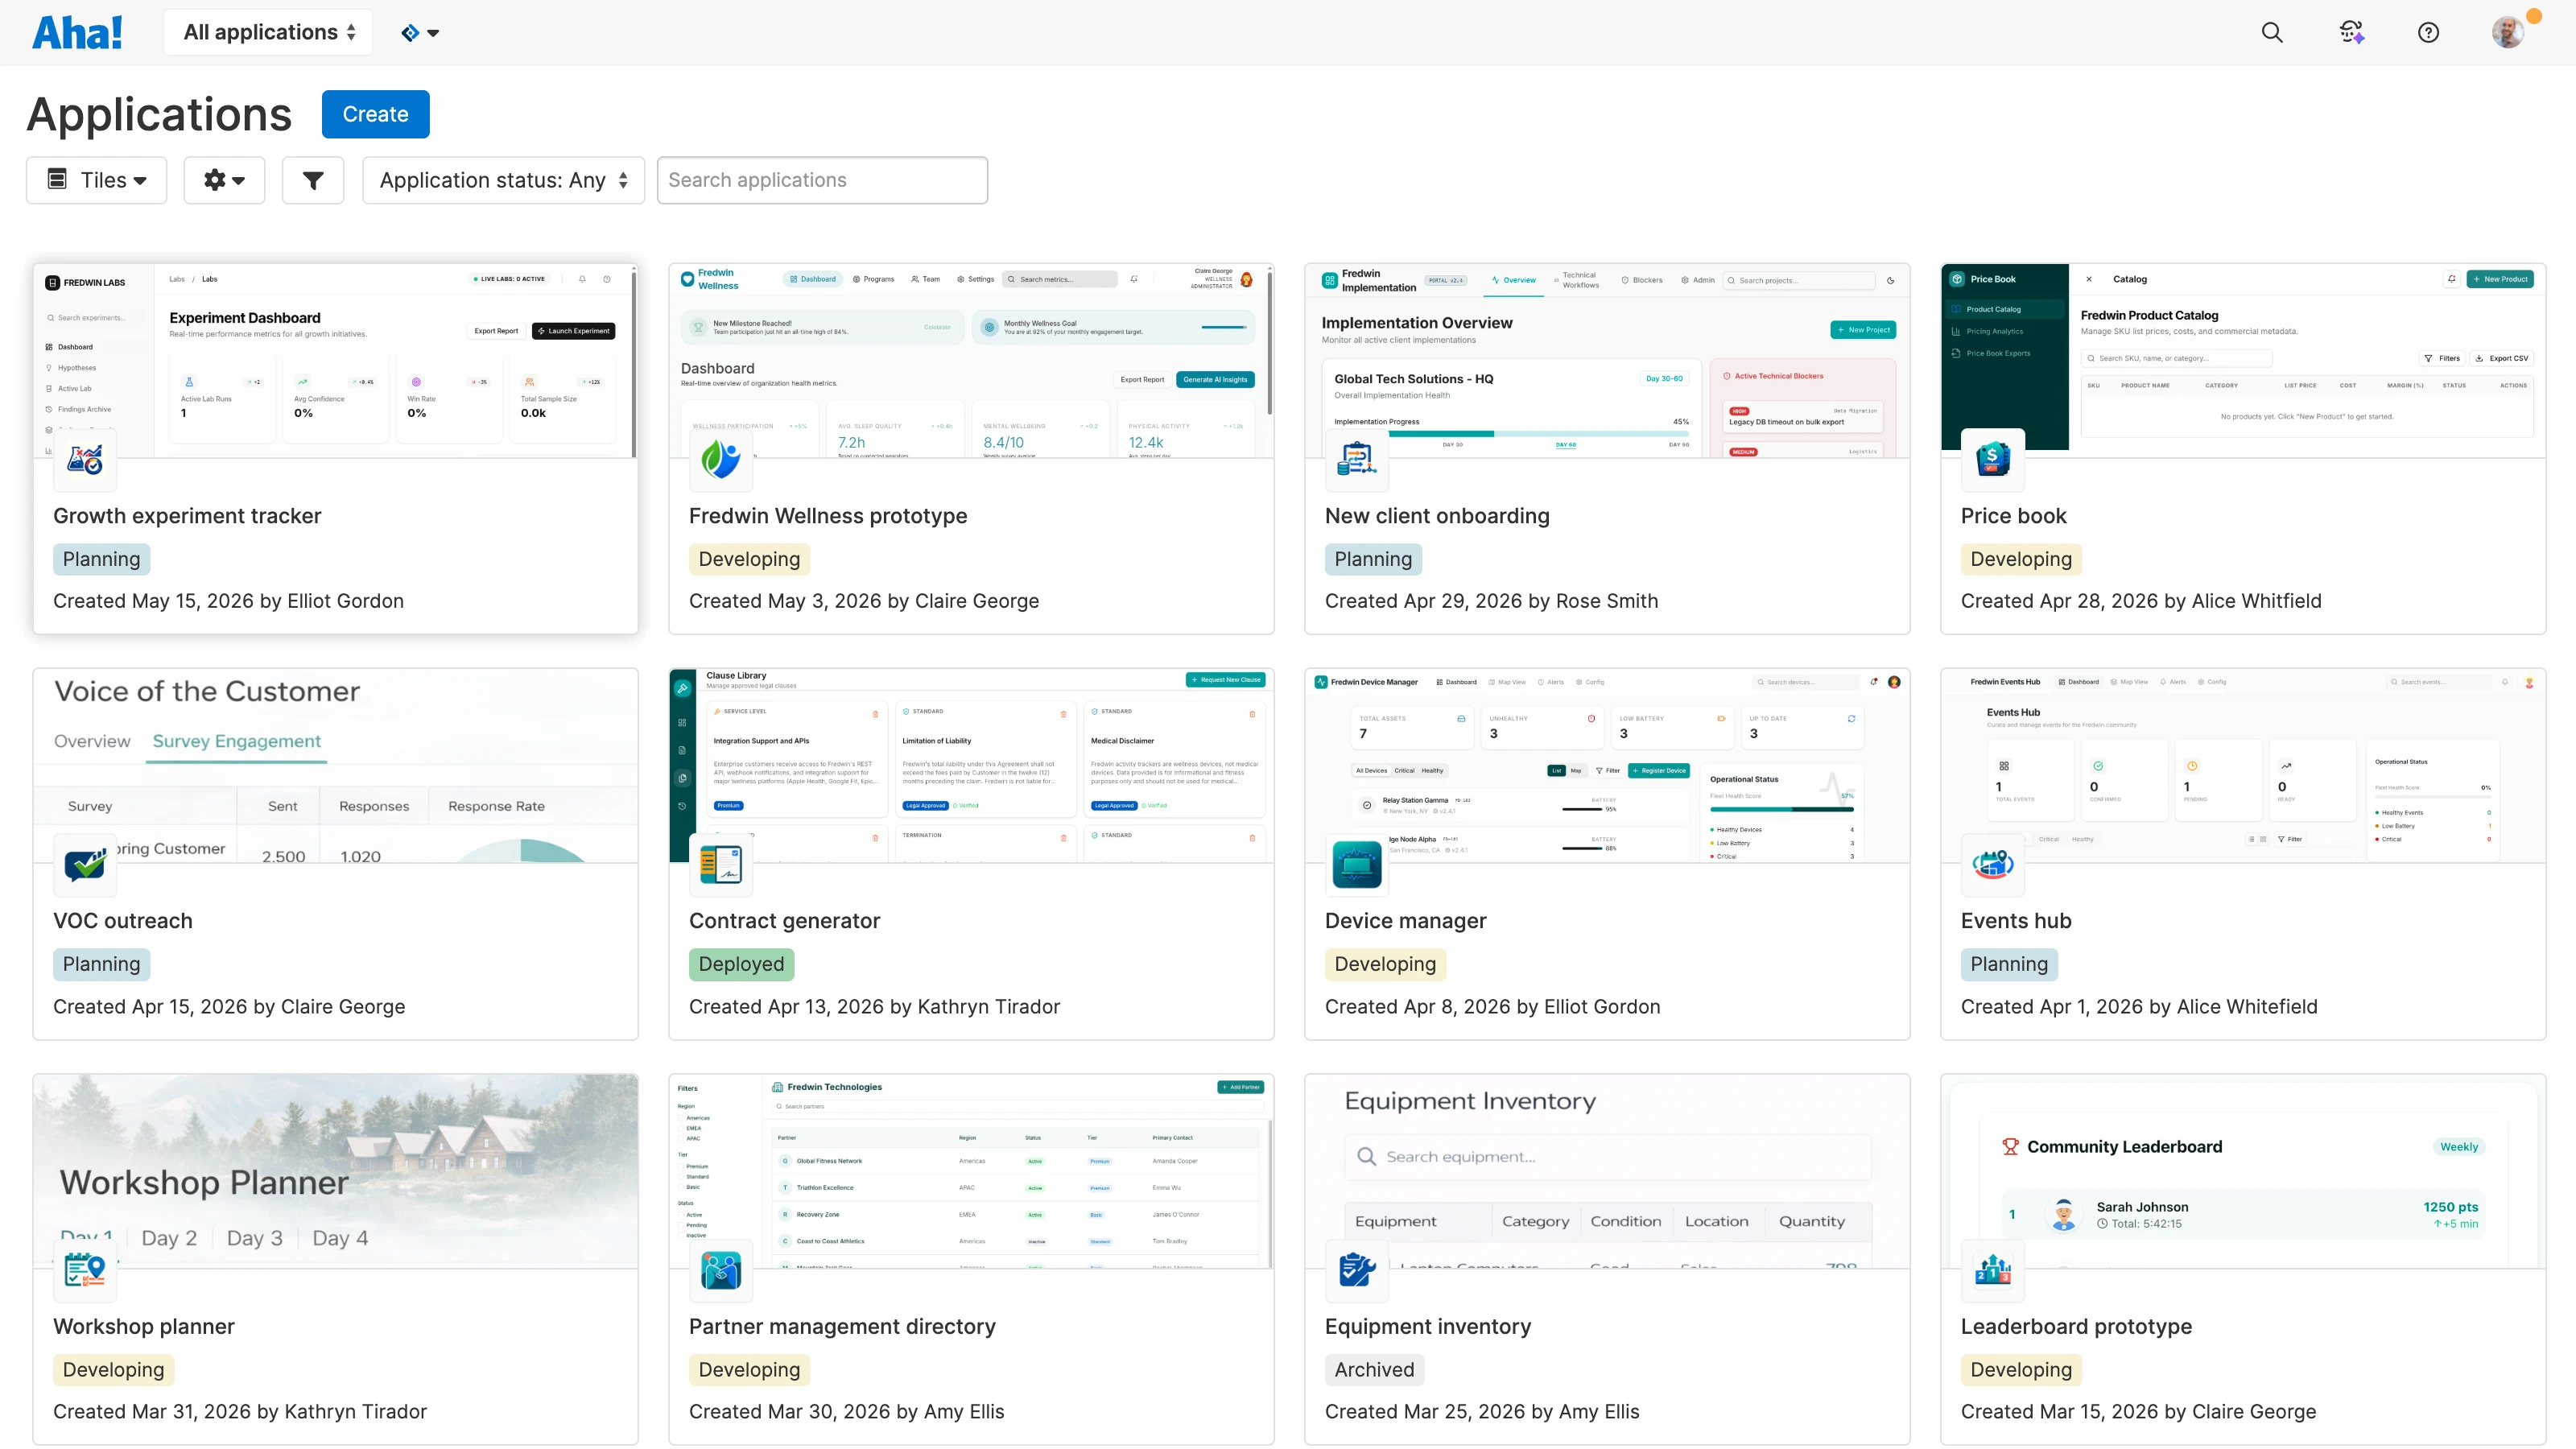This screenshot has height=1449, width=2576.
Task: Open the help question mark icon
Action: coord(2429,32)
